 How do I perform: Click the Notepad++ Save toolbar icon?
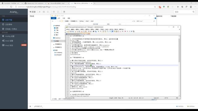tap(71, 31)
